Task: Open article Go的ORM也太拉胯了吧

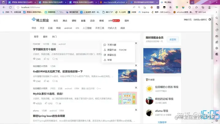Action: 58,71
